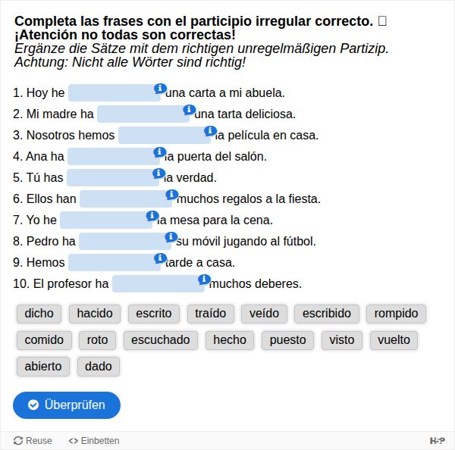The height and width of the screenshot is (450, 455).
Task: Open the Einbetten embed link
Action: [x=94, y=441]
